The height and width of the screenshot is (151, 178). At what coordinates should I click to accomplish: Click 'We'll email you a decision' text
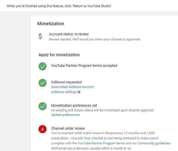pos(91,148)
